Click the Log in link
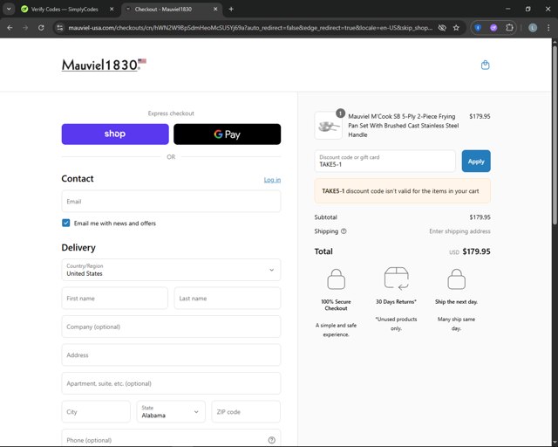558x447 pixels. point(272,180)
